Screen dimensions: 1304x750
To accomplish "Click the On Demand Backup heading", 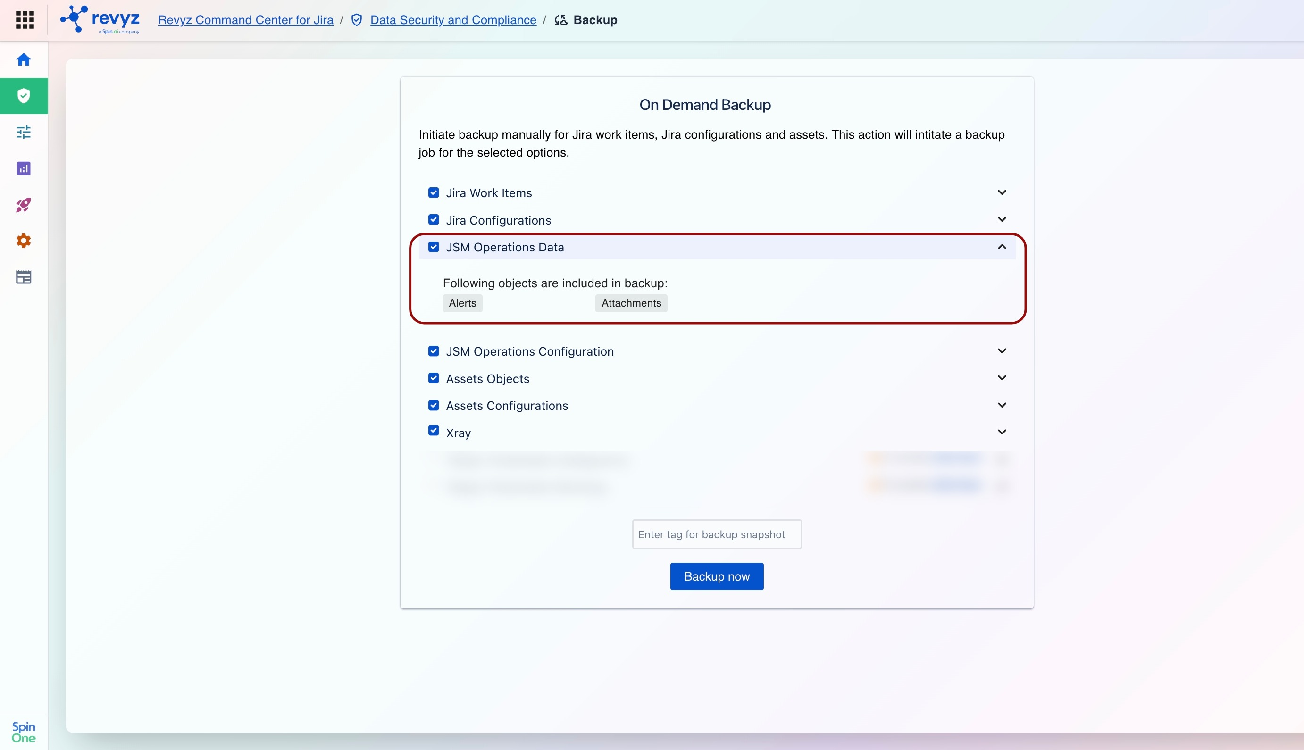I will (705, 105).
